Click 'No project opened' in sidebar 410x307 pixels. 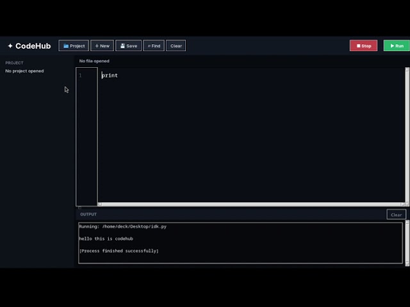(24, 71)
